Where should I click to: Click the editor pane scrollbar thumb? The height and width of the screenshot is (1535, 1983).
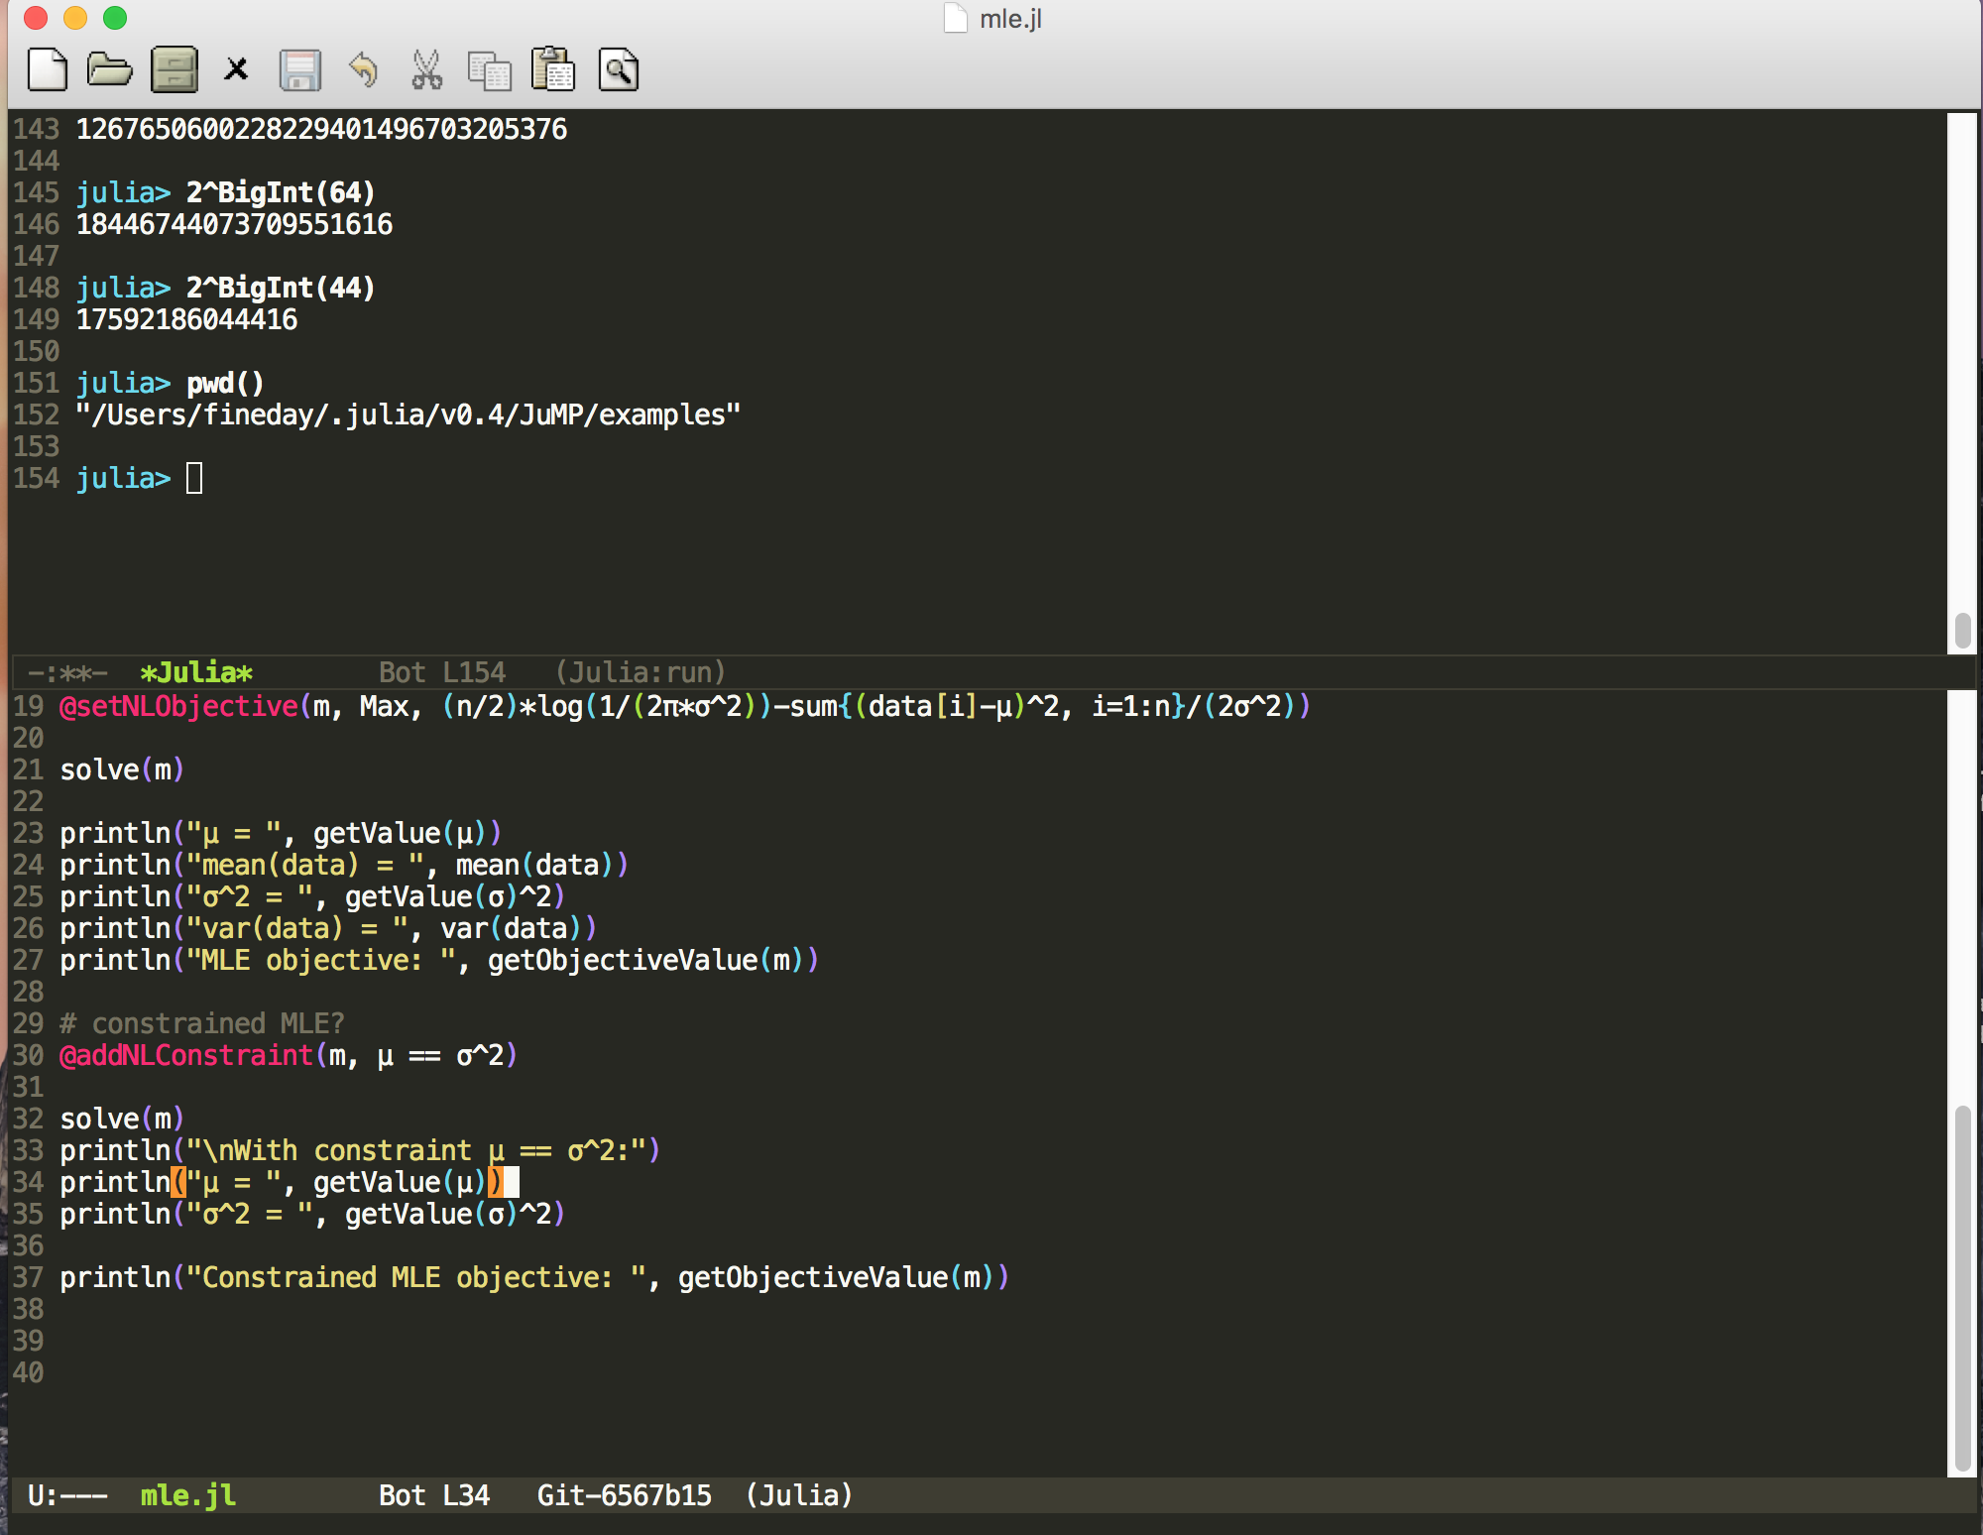coord(1962,1289)
